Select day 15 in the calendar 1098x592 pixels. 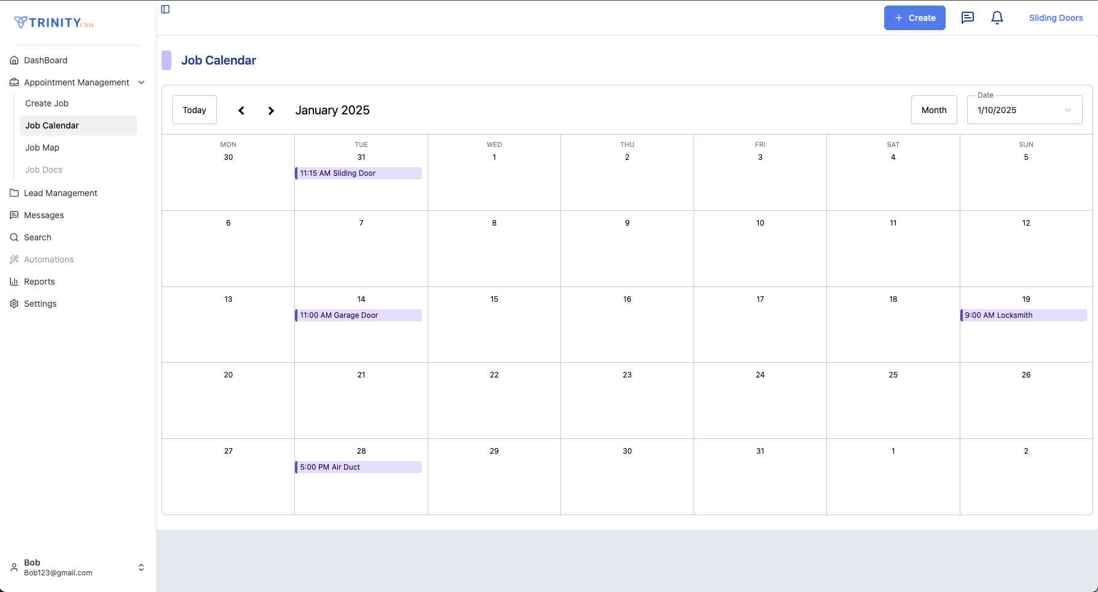(494, 299)
